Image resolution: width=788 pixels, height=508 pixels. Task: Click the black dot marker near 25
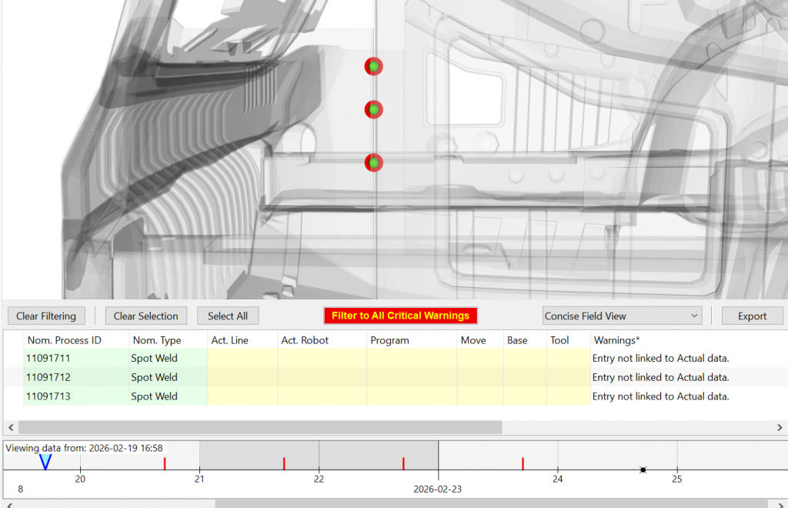click(x=643, y=470)
